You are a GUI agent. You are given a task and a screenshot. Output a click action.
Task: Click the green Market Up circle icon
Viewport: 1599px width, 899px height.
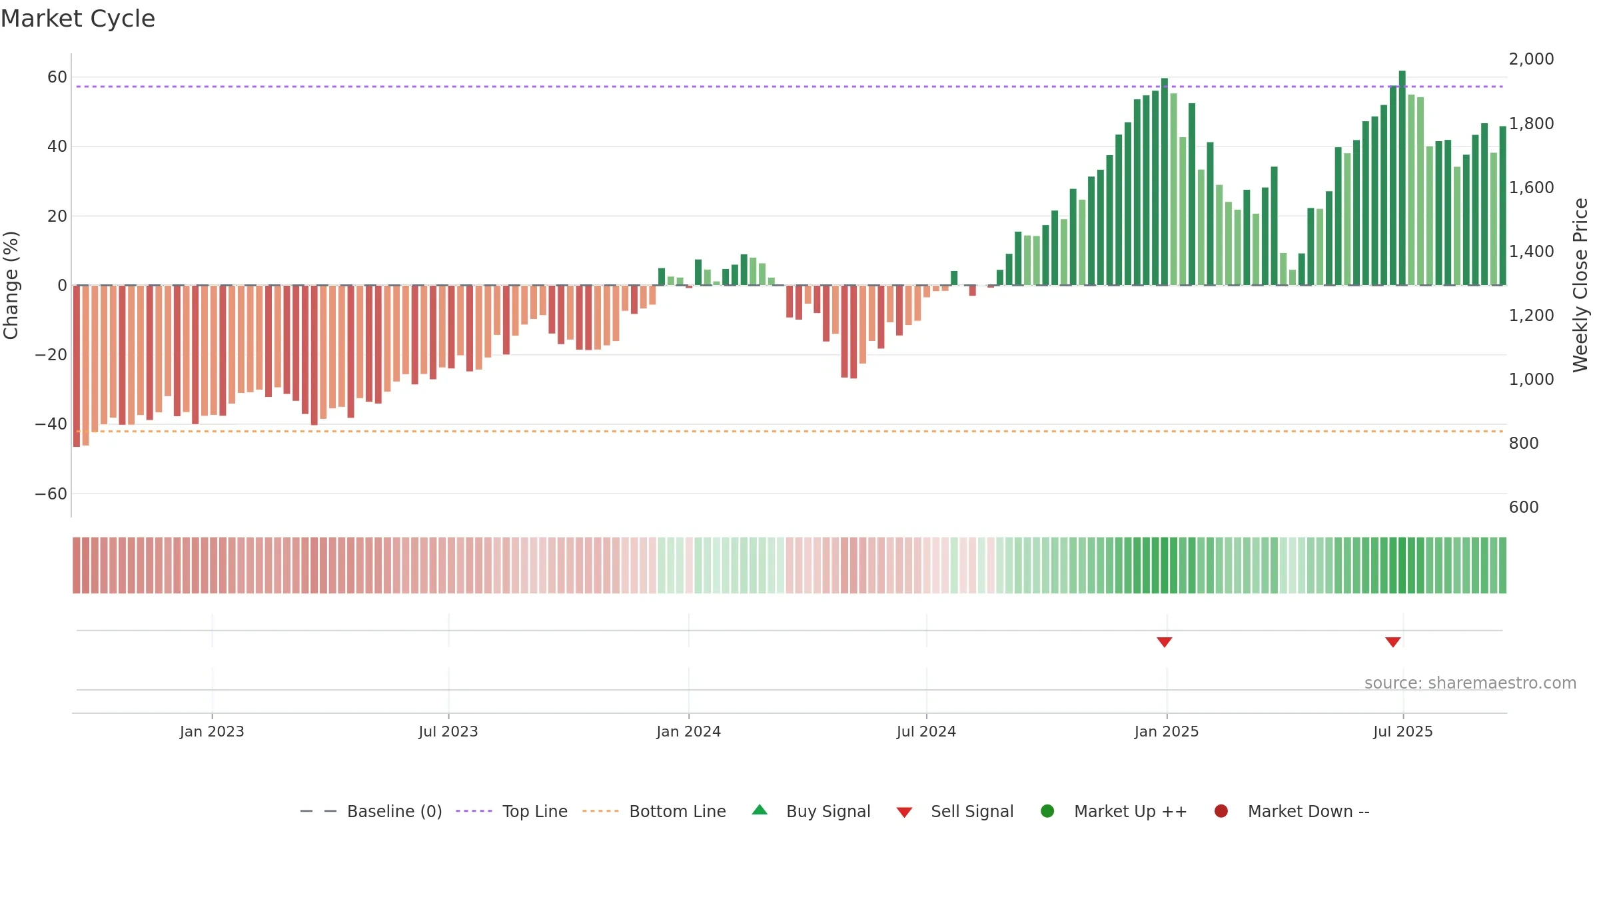1047,811
